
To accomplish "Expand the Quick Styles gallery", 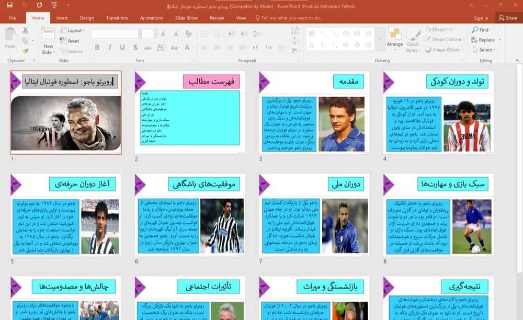I will tap(413, 39).
